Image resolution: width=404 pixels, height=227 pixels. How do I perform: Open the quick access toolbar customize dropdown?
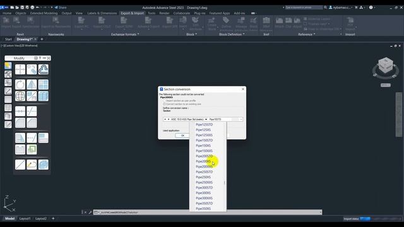point(52,8)
